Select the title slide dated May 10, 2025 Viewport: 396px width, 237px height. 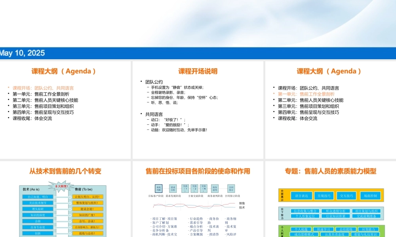[198, 30]
